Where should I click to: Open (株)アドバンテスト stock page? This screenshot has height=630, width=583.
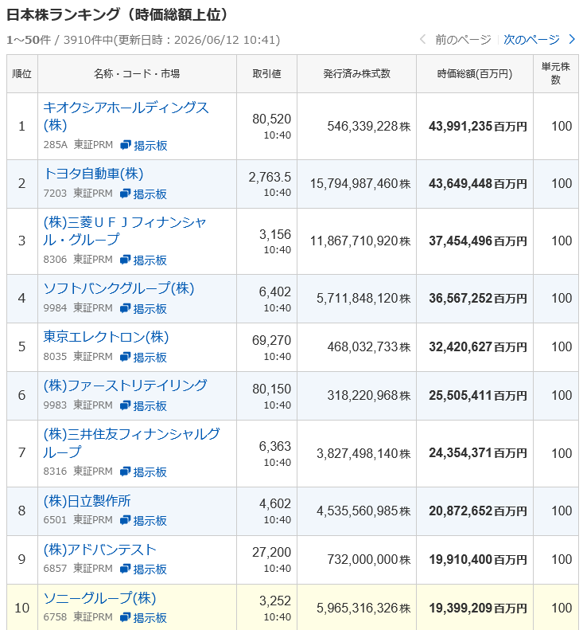coord(100,550)
